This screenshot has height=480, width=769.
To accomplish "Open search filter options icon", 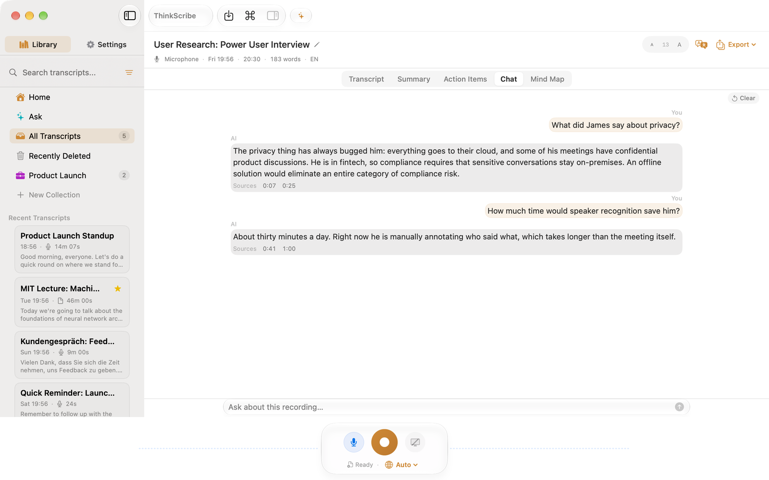I will point(129,72).
